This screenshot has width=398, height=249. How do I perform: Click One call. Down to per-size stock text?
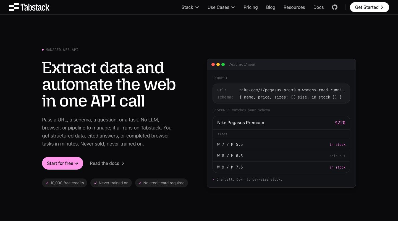(x=249, y=180)
